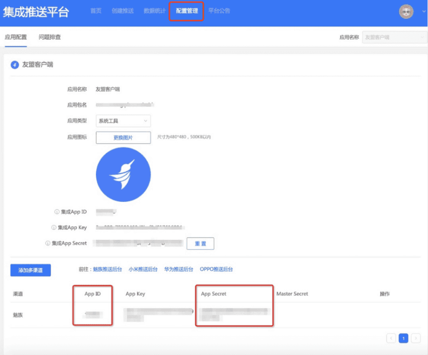Click the 友盟客户端 app name value
This screenshot has height=355, width=428.
pos(107,89)
